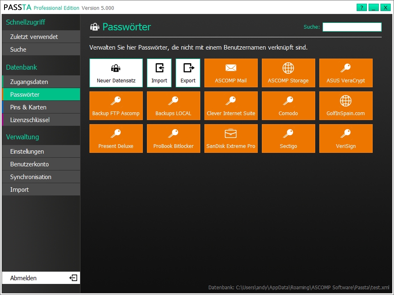The image size is (394, 295).
Task: Click the Export button tile
Action: 188,73
